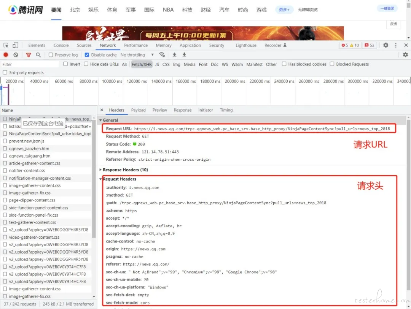The width and height of the screenshot is (411, 309).
Task: Check the 3rd-party requests checkbox
Action: tap(5, 73)
